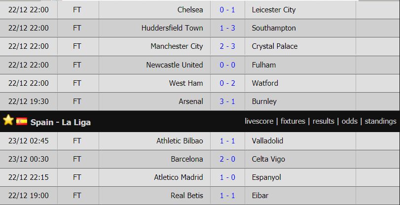Open Barcelona vs Celta Vigo 2 - 0 score
The width and height of the screenshot is (400, 205).
click(227, 159)
